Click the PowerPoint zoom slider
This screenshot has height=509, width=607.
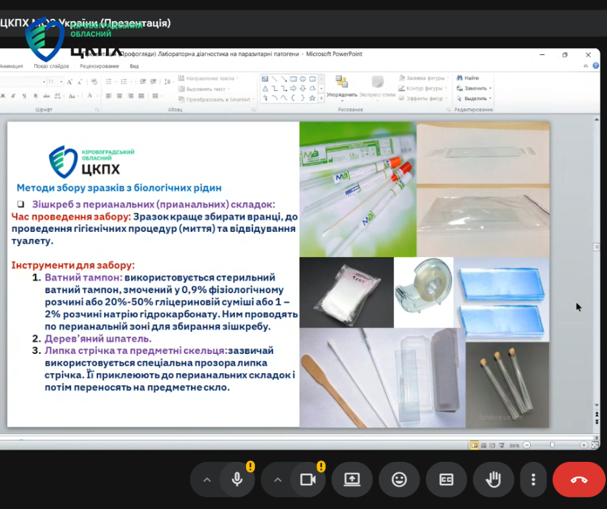[553, 445]
